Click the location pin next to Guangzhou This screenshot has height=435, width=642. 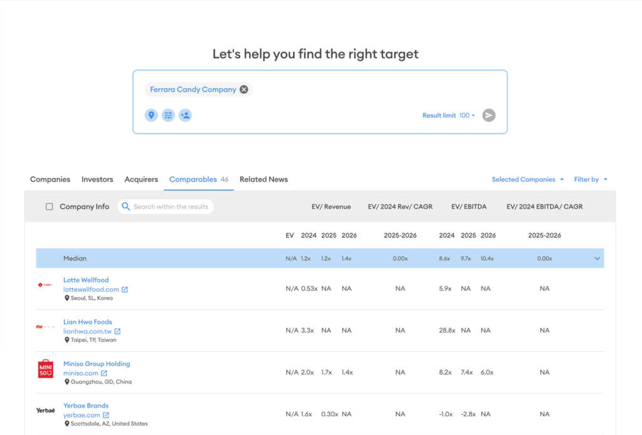tap(66, 382)
